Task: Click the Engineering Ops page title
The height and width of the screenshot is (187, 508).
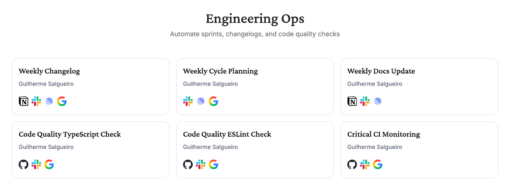Action: pos(255,19)
